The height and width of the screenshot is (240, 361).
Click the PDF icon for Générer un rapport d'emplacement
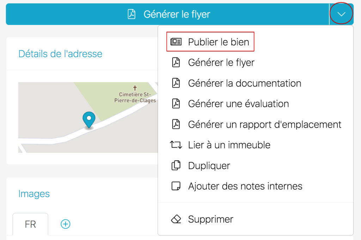tap(176, 124)
